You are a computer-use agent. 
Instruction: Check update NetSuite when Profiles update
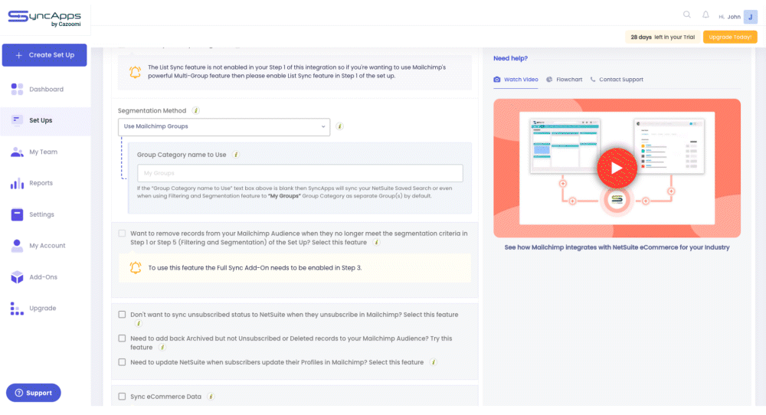[122, 362]
